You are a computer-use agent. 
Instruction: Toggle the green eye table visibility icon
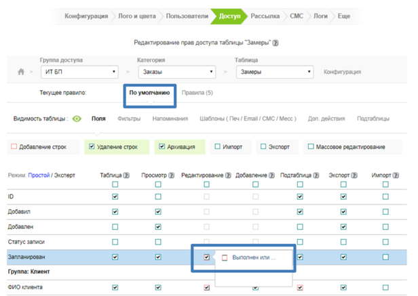point(77,119)
